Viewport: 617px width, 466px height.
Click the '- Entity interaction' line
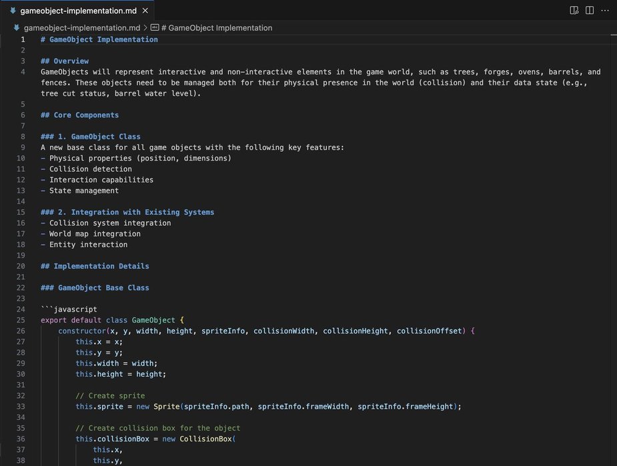click(x=84, y=244)
